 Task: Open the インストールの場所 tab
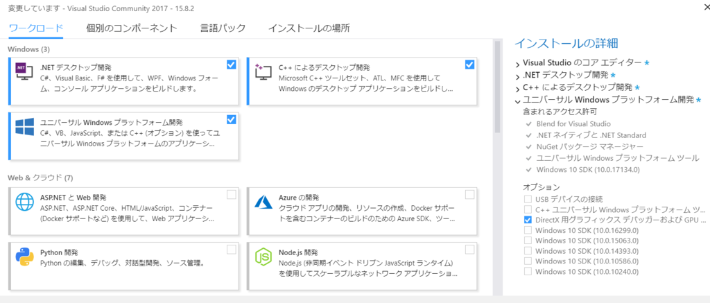point(309,28)
